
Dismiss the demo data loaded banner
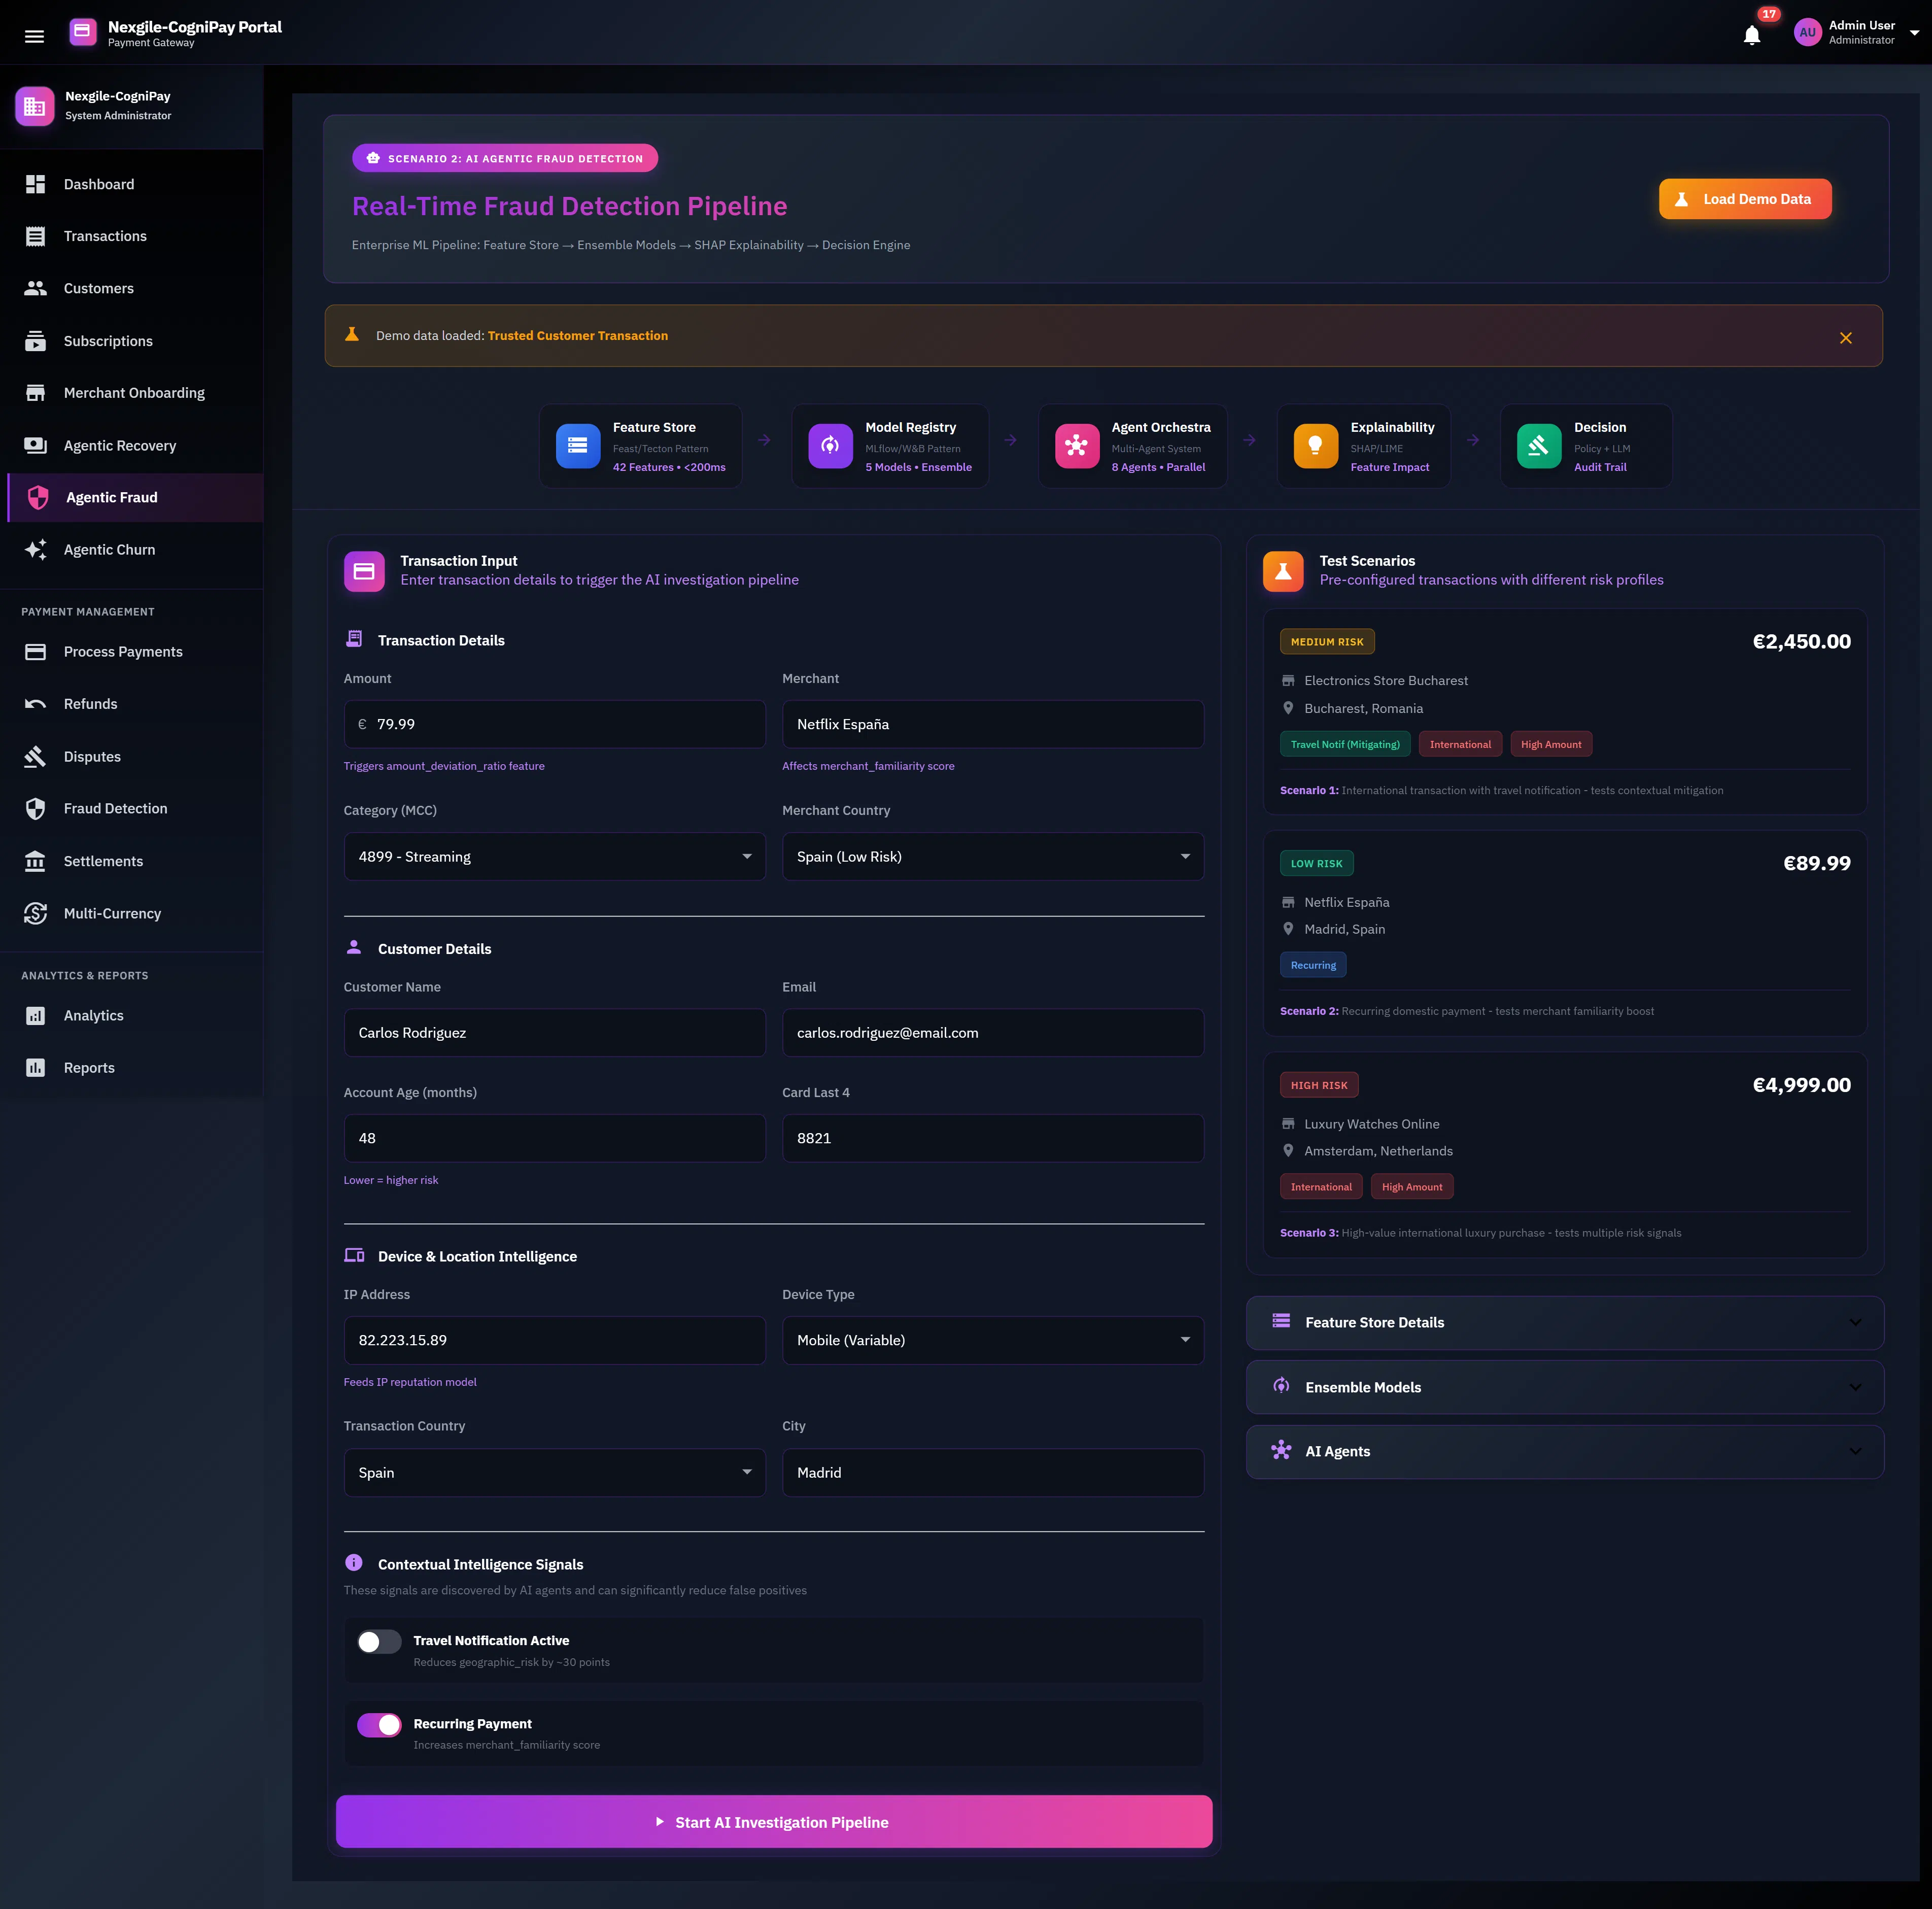(1846, 337)
